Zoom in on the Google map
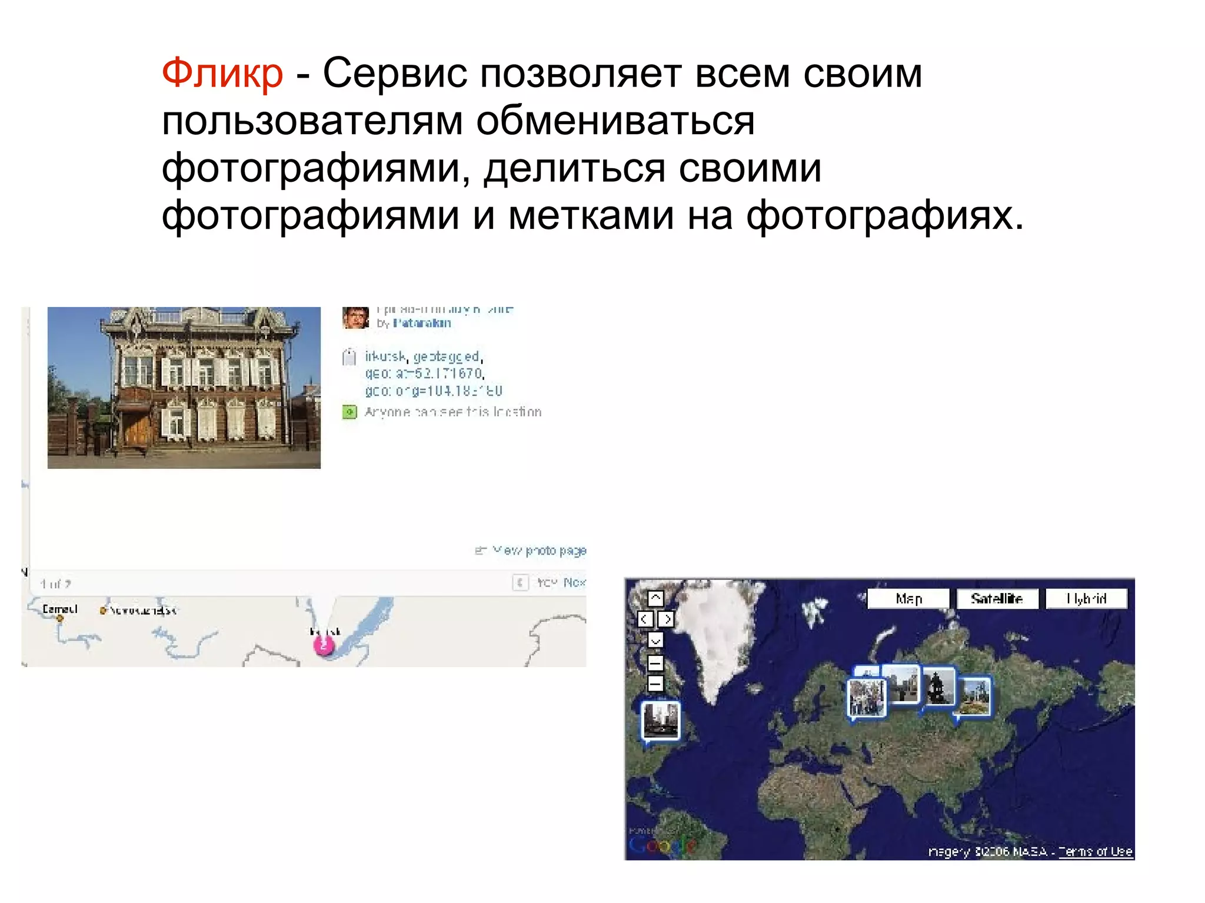 [x=655, y=663]
